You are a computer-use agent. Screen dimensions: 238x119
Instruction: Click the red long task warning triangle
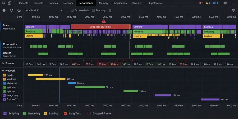pos(104,21)
